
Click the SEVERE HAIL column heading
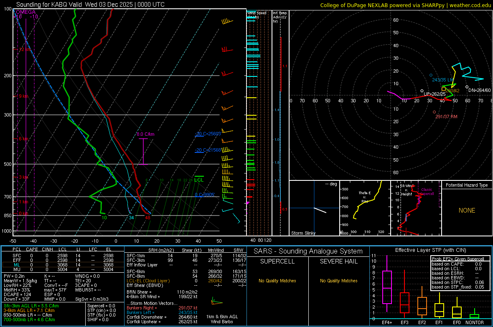click(x=338, y=261)
